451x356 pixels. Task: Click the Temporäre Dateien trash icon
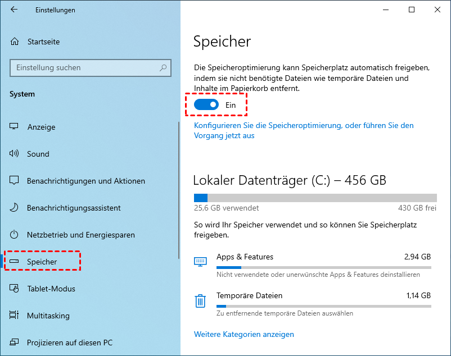(200, 301)
